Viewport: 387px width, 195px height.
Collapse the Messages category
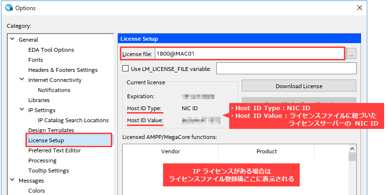(12, 180)
